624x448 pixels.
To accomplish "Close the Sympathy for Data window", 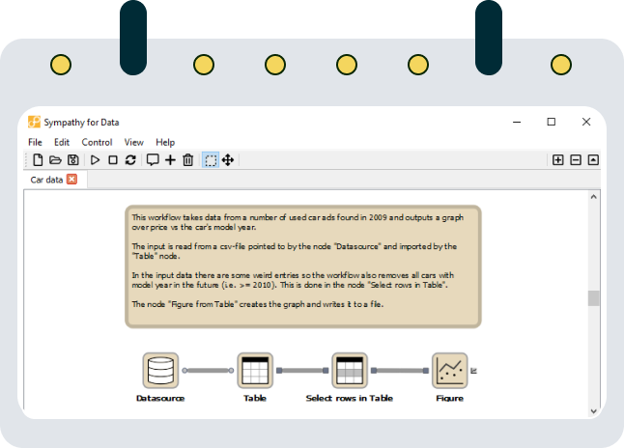I will coord(586,122).
